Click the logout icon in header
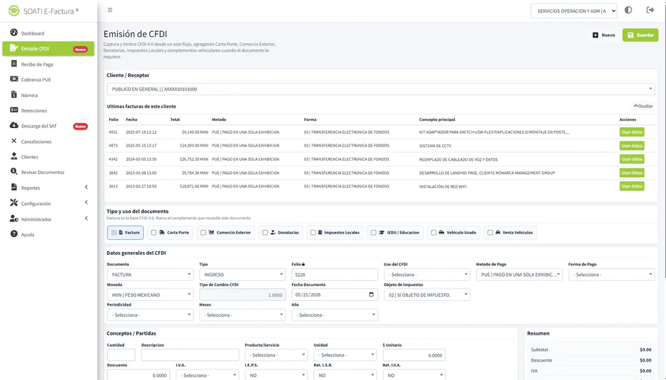Screen dimensions: 666x380 650,10
